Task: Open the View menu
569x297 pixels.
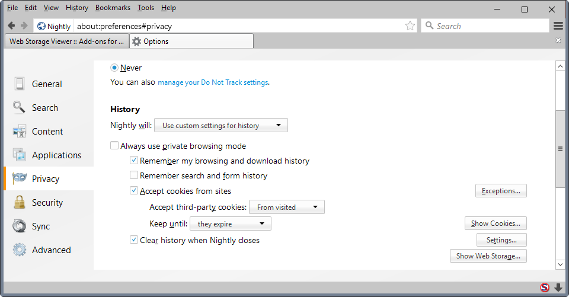Action: [x=51, y=8]
